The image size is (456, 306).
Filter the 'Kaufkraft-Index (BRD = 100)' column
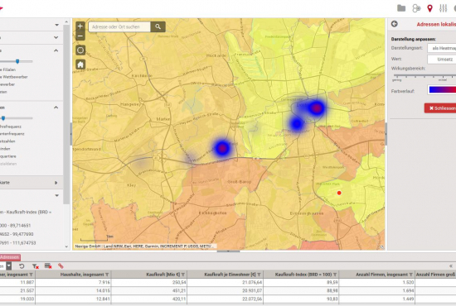pyautogui.click(x=335, y=275)
